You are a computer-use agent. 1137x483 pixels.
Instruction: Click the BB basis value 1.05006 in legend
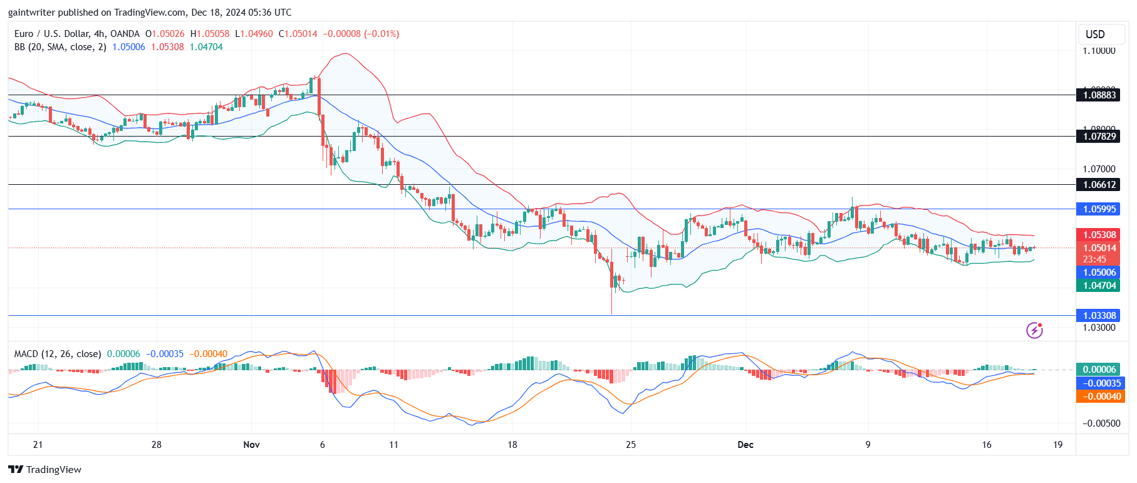pyautogui.click(x=128, y=47)
